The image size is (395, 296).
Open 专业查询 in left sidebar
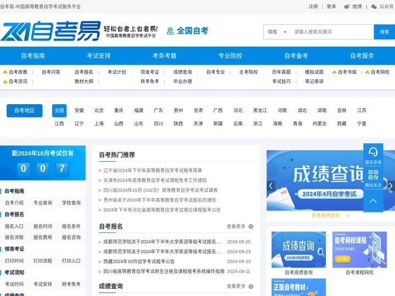(43, 203)
